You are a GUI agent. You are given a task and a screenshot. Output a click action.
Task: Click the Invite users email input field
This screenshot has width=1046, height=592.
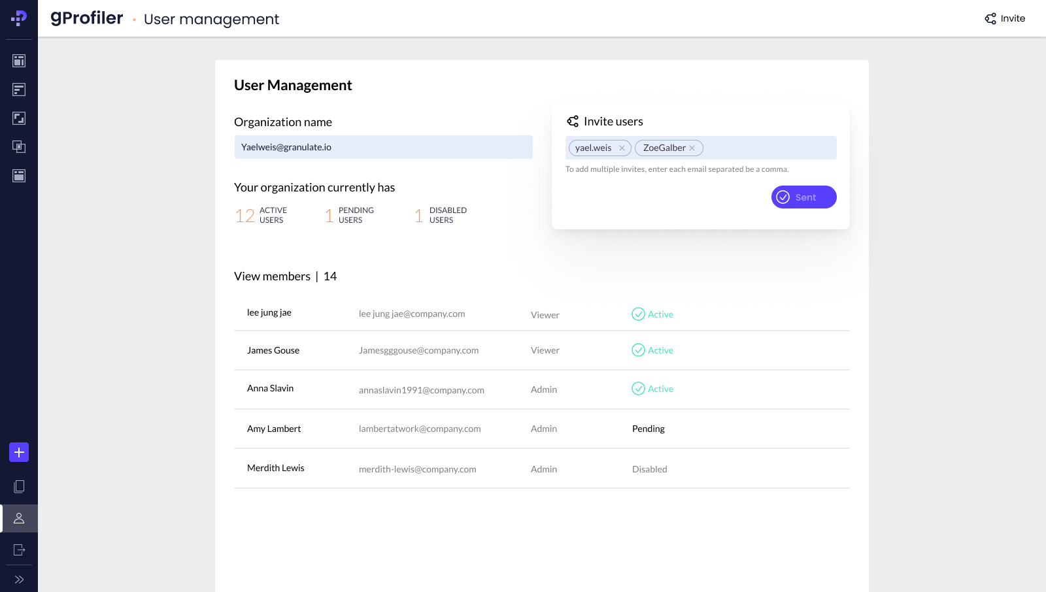tap(768, 148)
